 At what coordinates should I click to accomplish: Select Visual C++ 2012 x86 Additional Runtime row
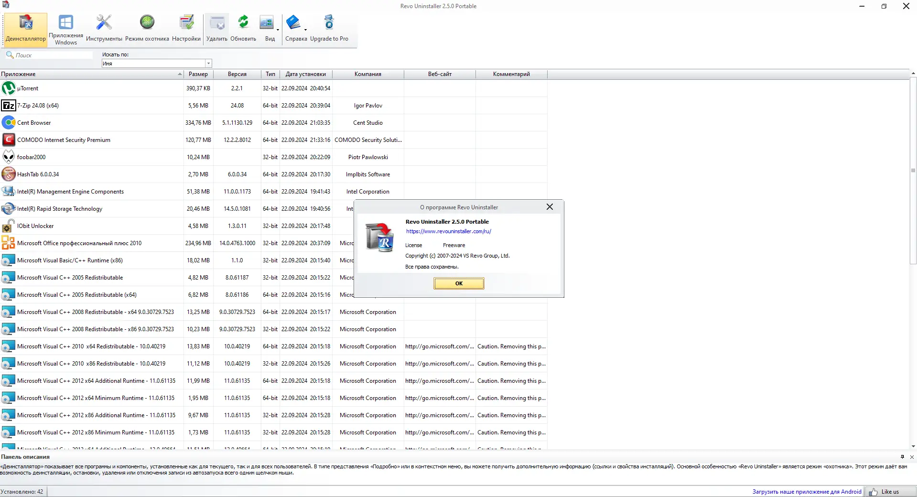(273, 415)
